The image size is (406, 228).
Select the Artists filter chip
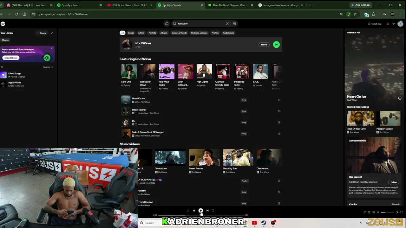pyautogui.click(x=141, y=33)
